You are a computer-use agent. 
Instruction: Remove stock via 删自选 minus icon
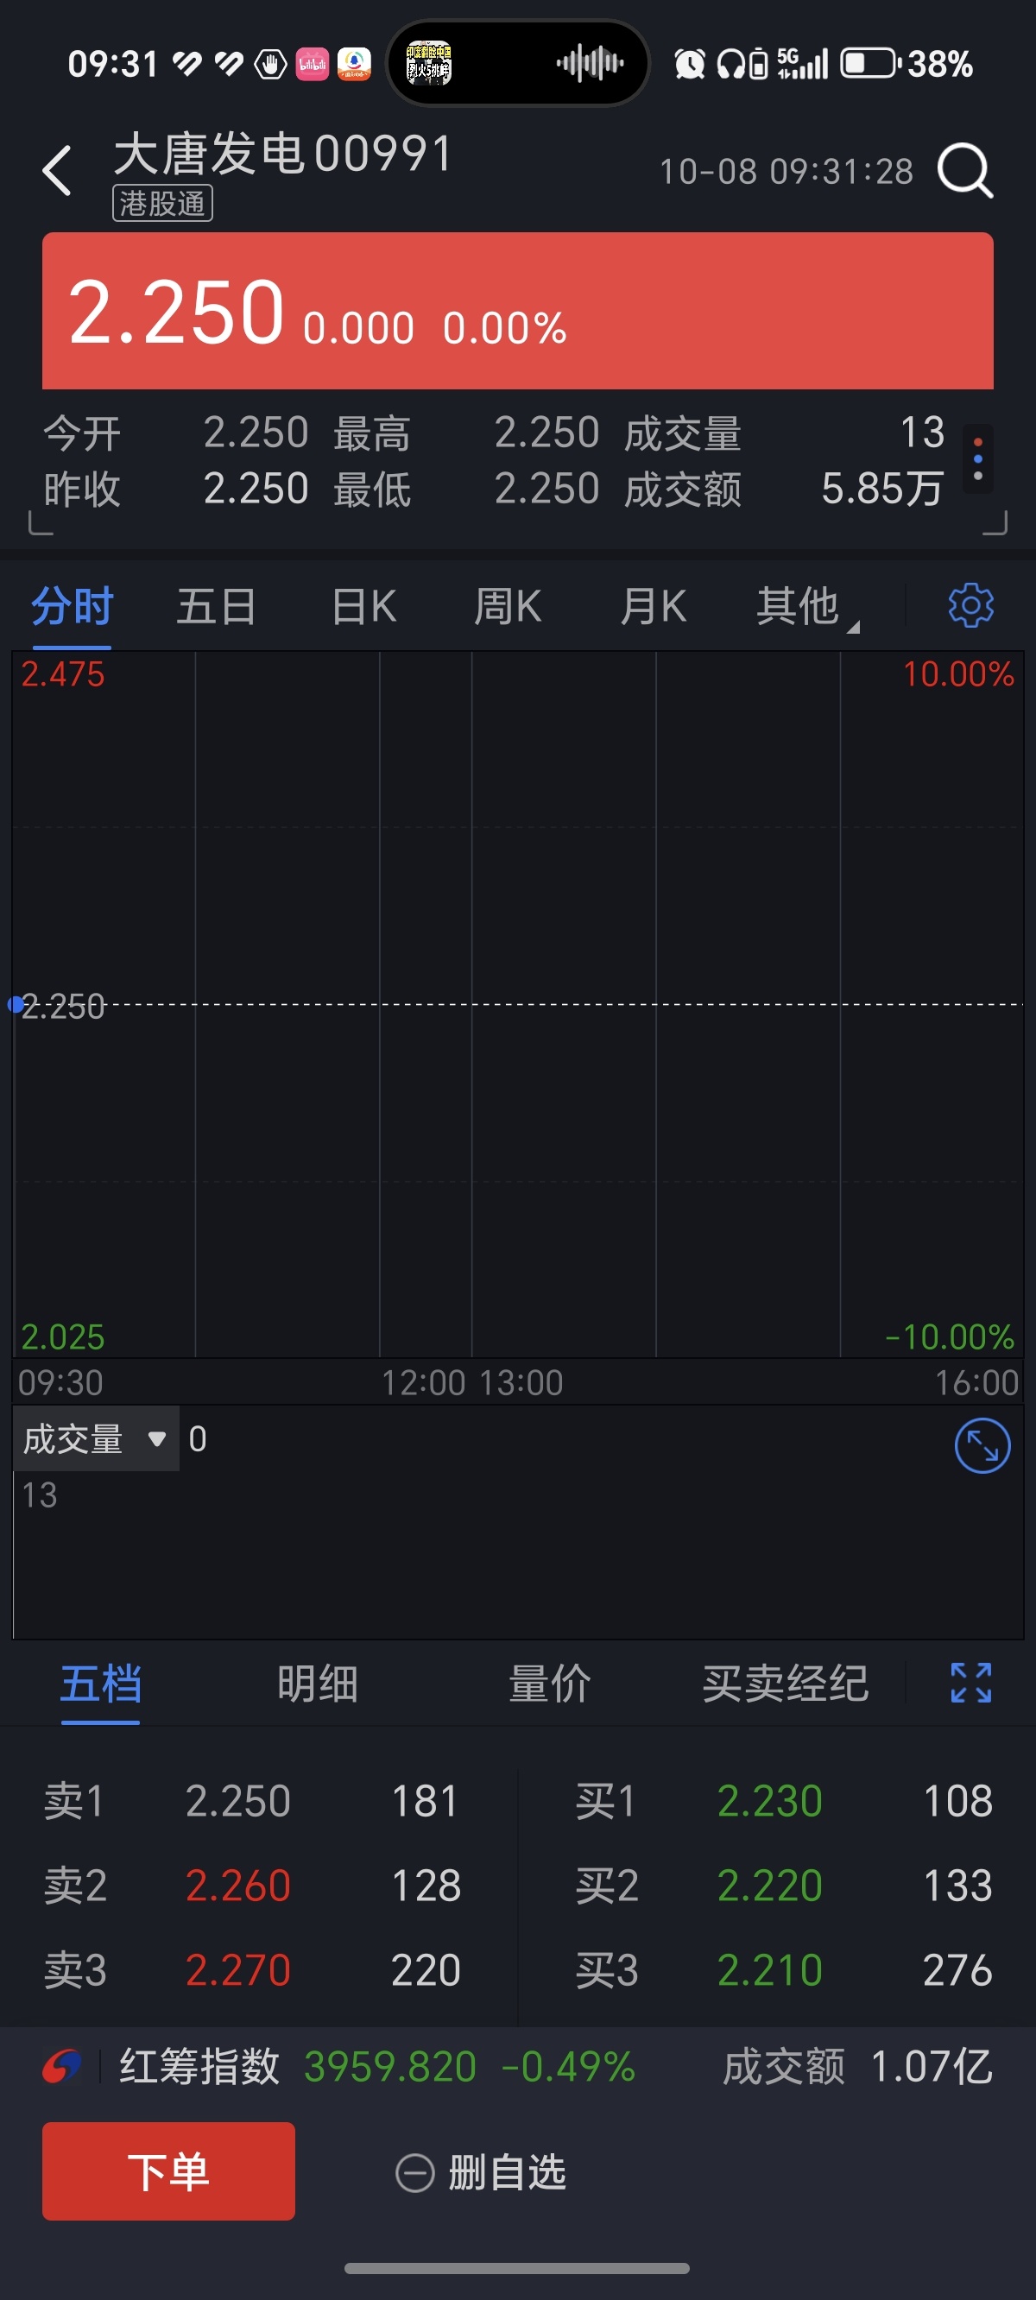414,2172
